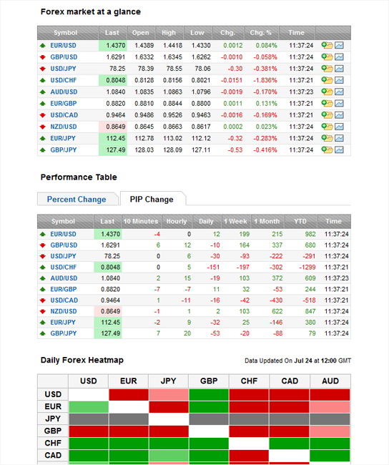
Task: Click the add-to-portfolio icon for USD/CAD
Action: coord(327,115)
